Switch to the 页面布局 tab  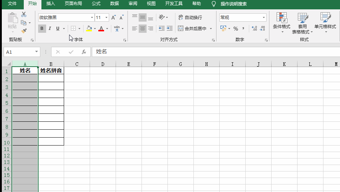tap(73, 4)
